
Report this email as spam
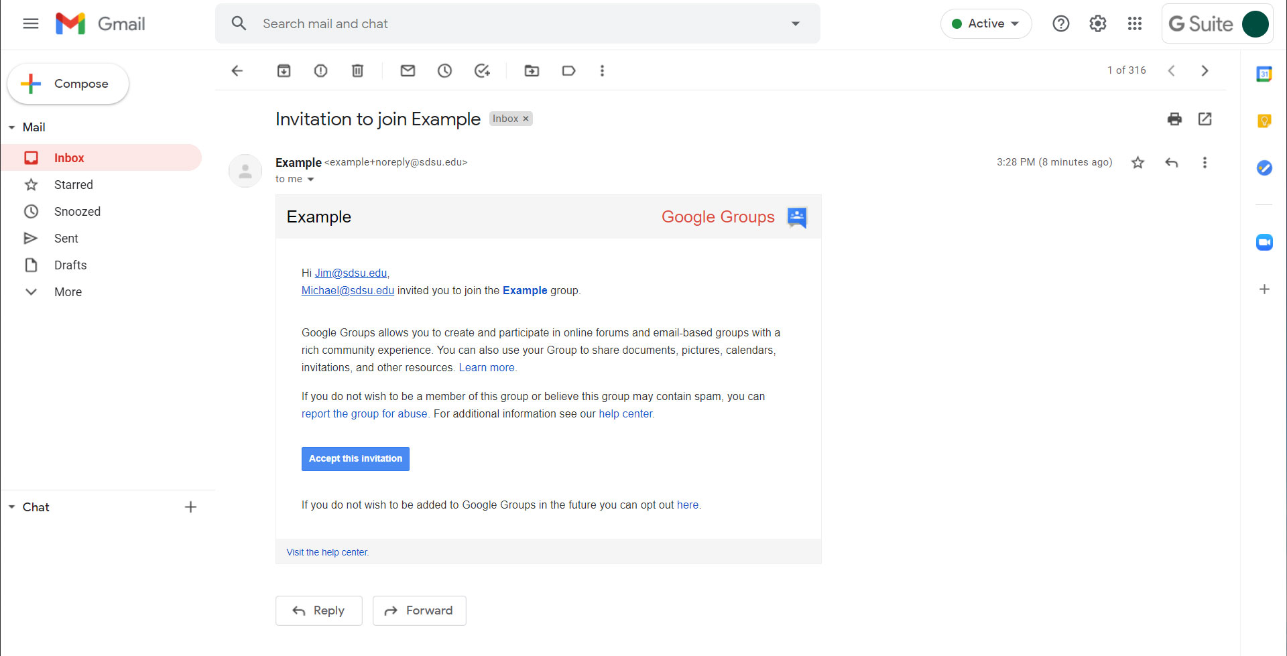tap(321, 70)
